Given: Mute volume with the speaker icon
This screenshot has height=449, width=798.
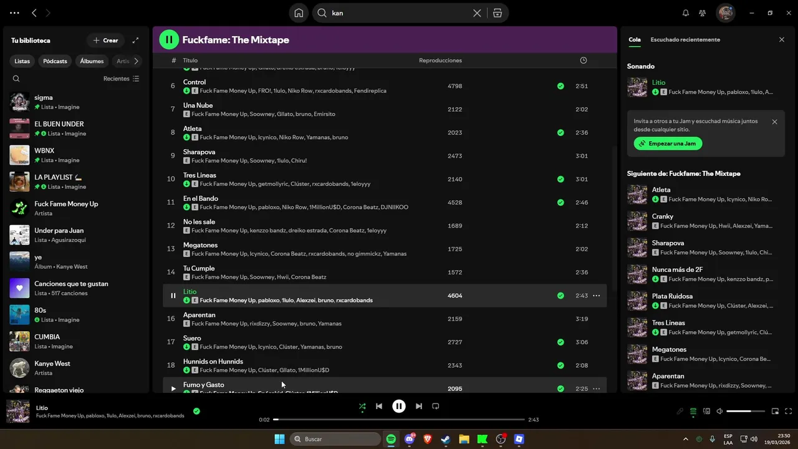Looking at the screenshot, I should [719, 412].
